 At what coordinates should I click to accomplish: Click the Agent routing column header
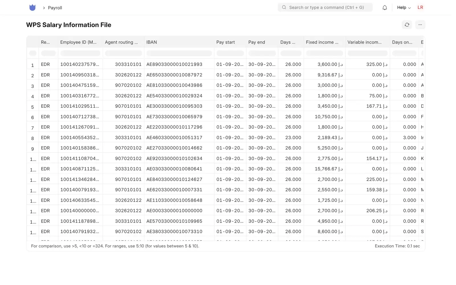pyautogui.click(x=123, y=42)
